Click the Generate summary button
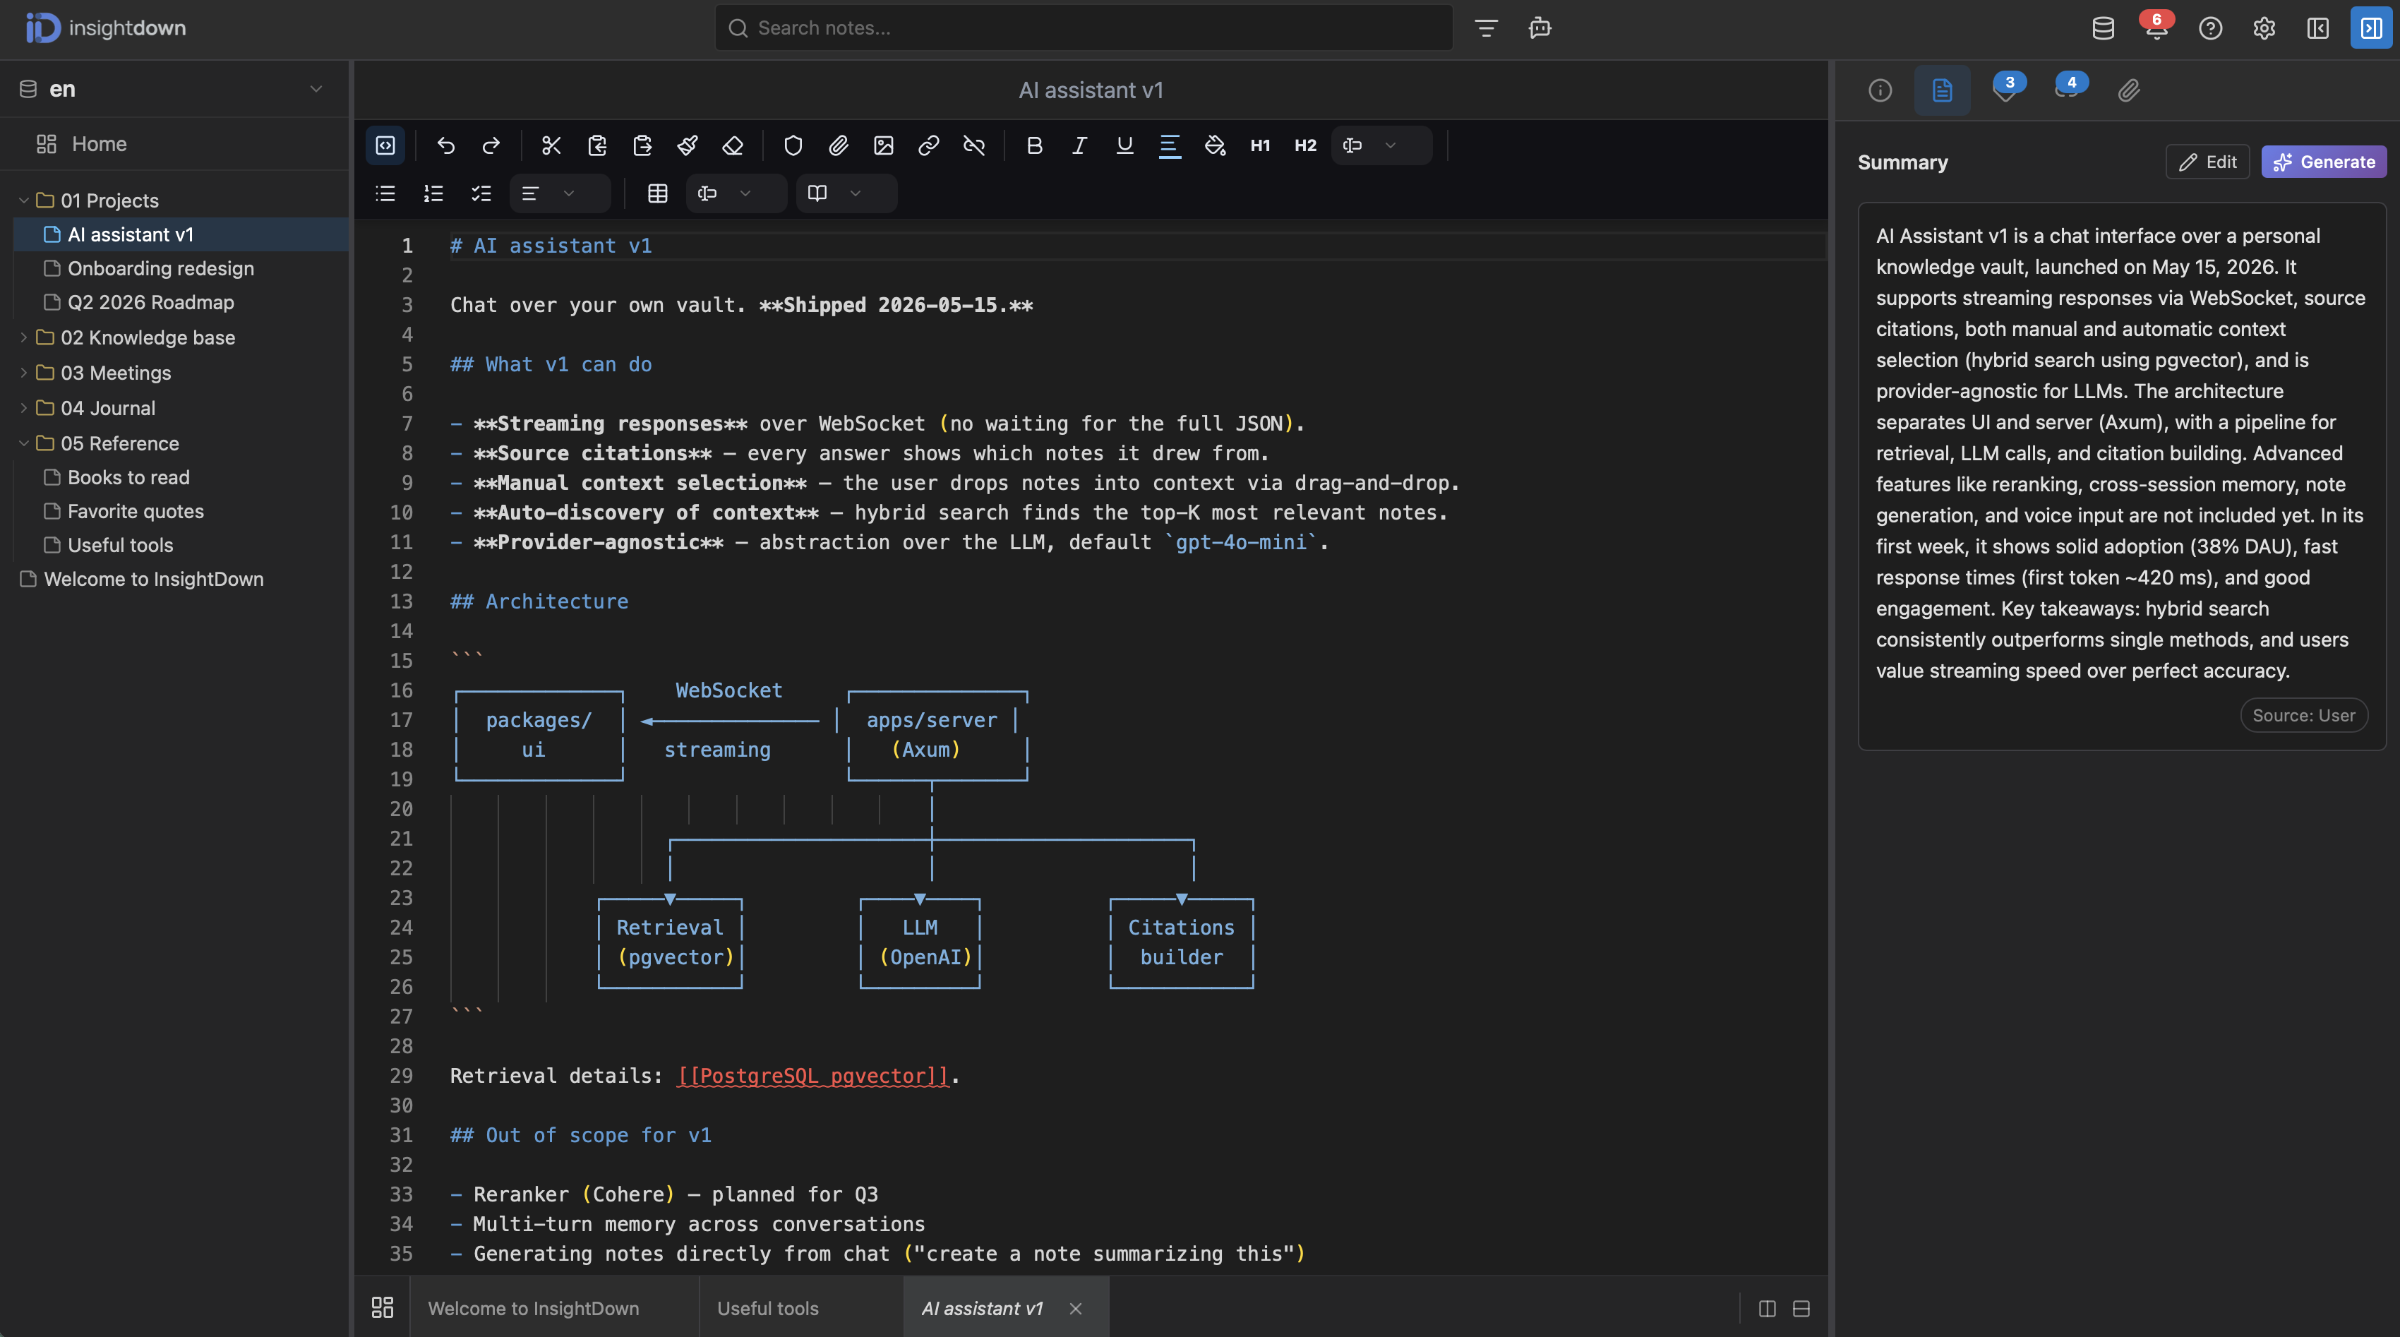The height and width of the screenshot is (1337, 2400). coord(2324,162)
